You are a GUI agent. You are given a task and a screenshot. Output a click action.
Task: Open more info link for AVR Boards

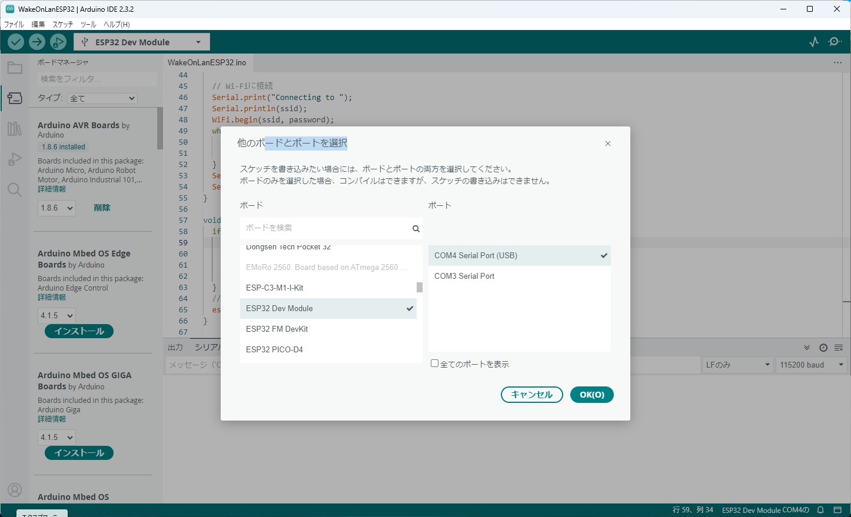[x=52, y=189]
